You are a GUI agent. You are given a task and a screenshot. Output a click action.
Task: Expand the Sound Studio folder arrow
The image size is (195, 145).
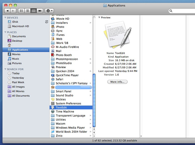pyautogui.click(x=90, y=95)
